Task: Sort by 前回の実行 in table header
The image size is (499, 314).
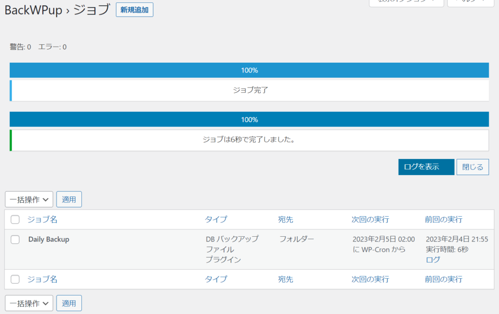Action: point(443,219)
